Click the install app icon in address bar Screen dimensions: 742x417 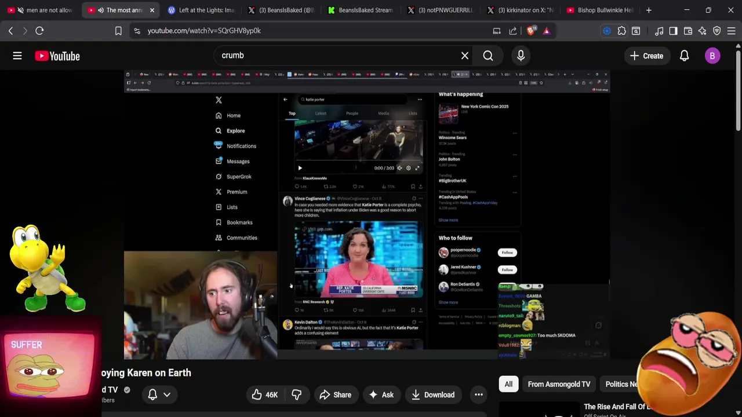tap(497, 31)
